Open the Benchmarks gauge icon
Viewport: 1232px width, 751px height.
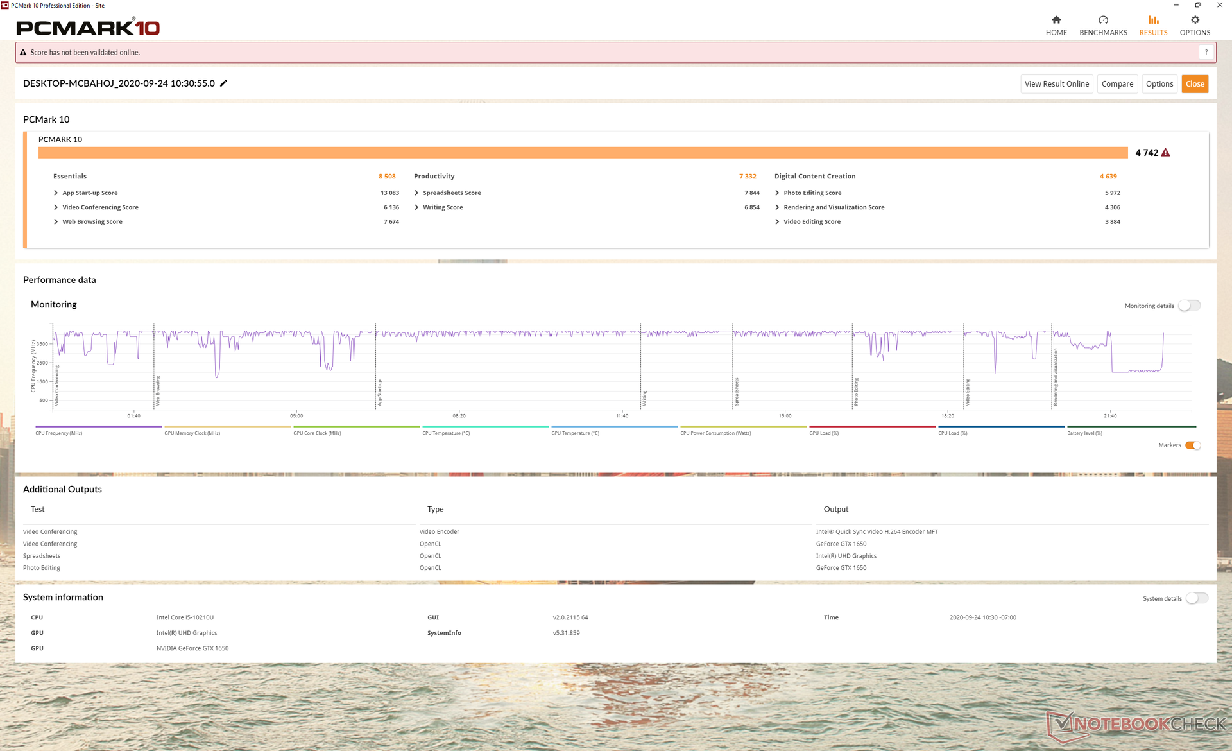[x=1103, y=20]
